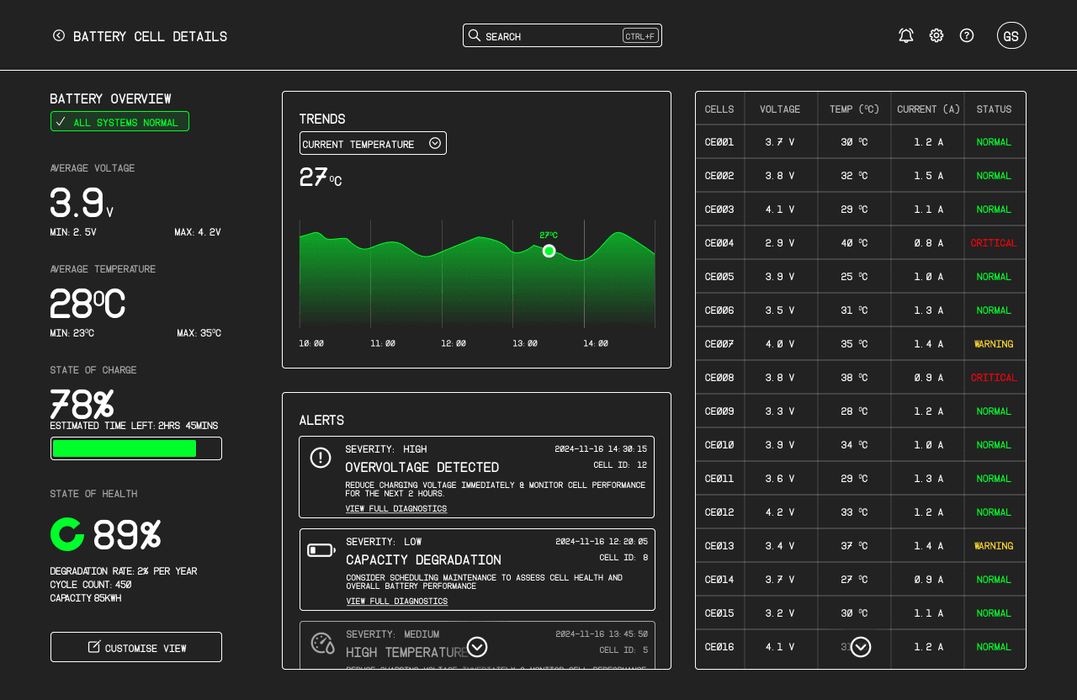Click the help question mark icon

[x=967, y=35]
